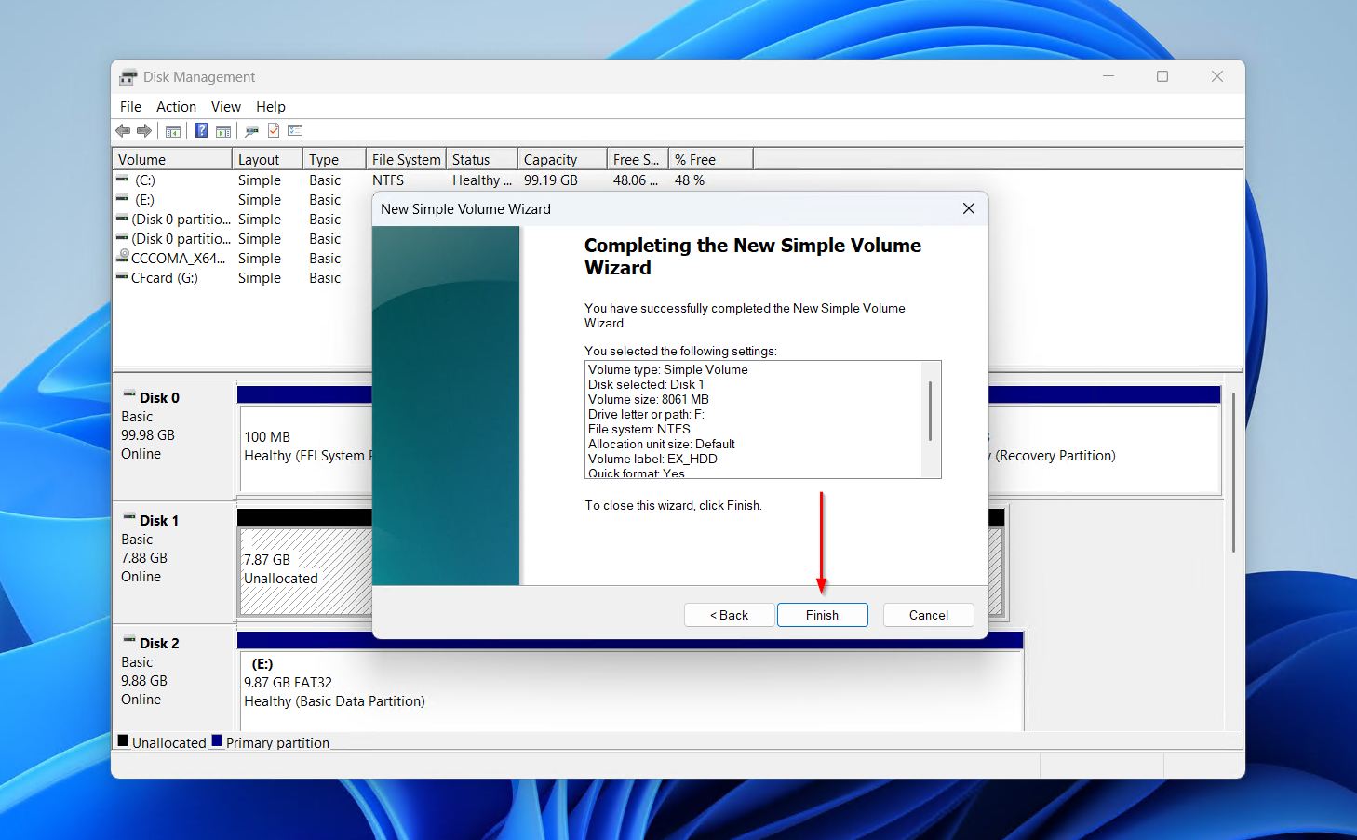Open the File menu
The height and width of the screenshot is (840, 1357).
(x=130, y=107)
